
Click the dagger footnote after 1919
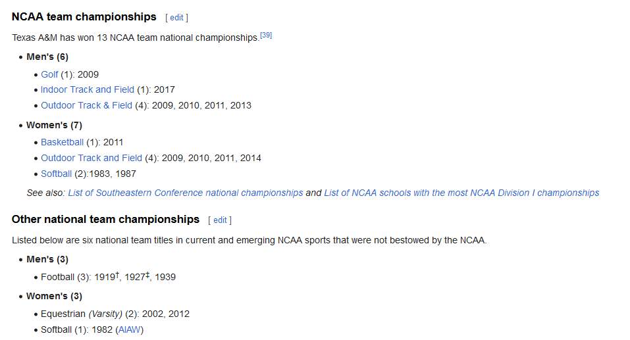[x=117, y=275]
